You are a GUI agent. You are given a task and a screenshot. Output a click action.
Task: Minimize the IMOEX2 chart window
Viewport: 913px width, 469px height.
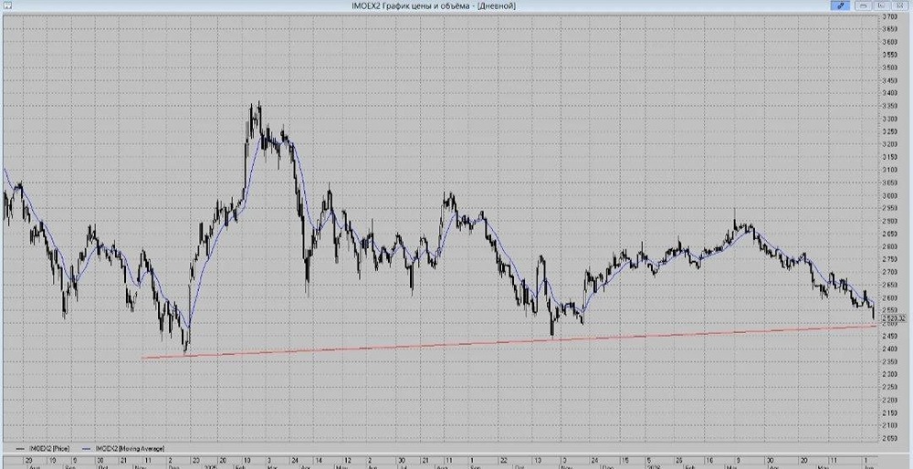pos(864,5)
